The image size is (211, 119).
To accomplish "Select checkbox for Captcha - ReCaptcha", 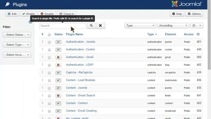I will (x=49, y=73).
